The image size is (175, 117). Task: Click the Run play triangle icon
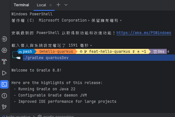4,73
